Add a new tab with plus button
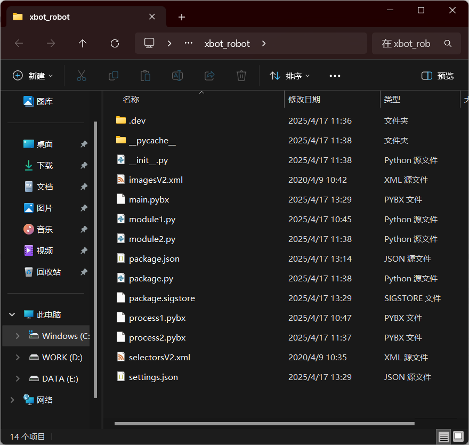The image size is (469, 445). [x=182, y=17]
